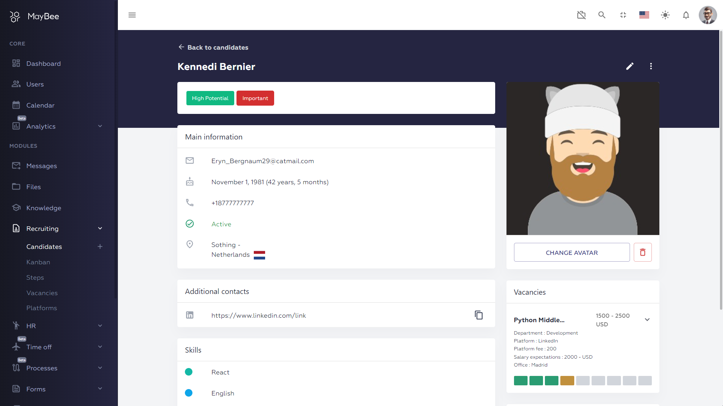Open Steps under Recruiting
Viewport: 723px width, 406px height.
(x=35, y=277)
